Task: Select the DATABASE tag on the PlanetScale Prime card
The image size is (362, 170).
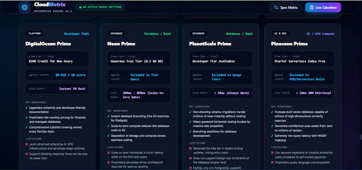Action: tap(198, 33)
